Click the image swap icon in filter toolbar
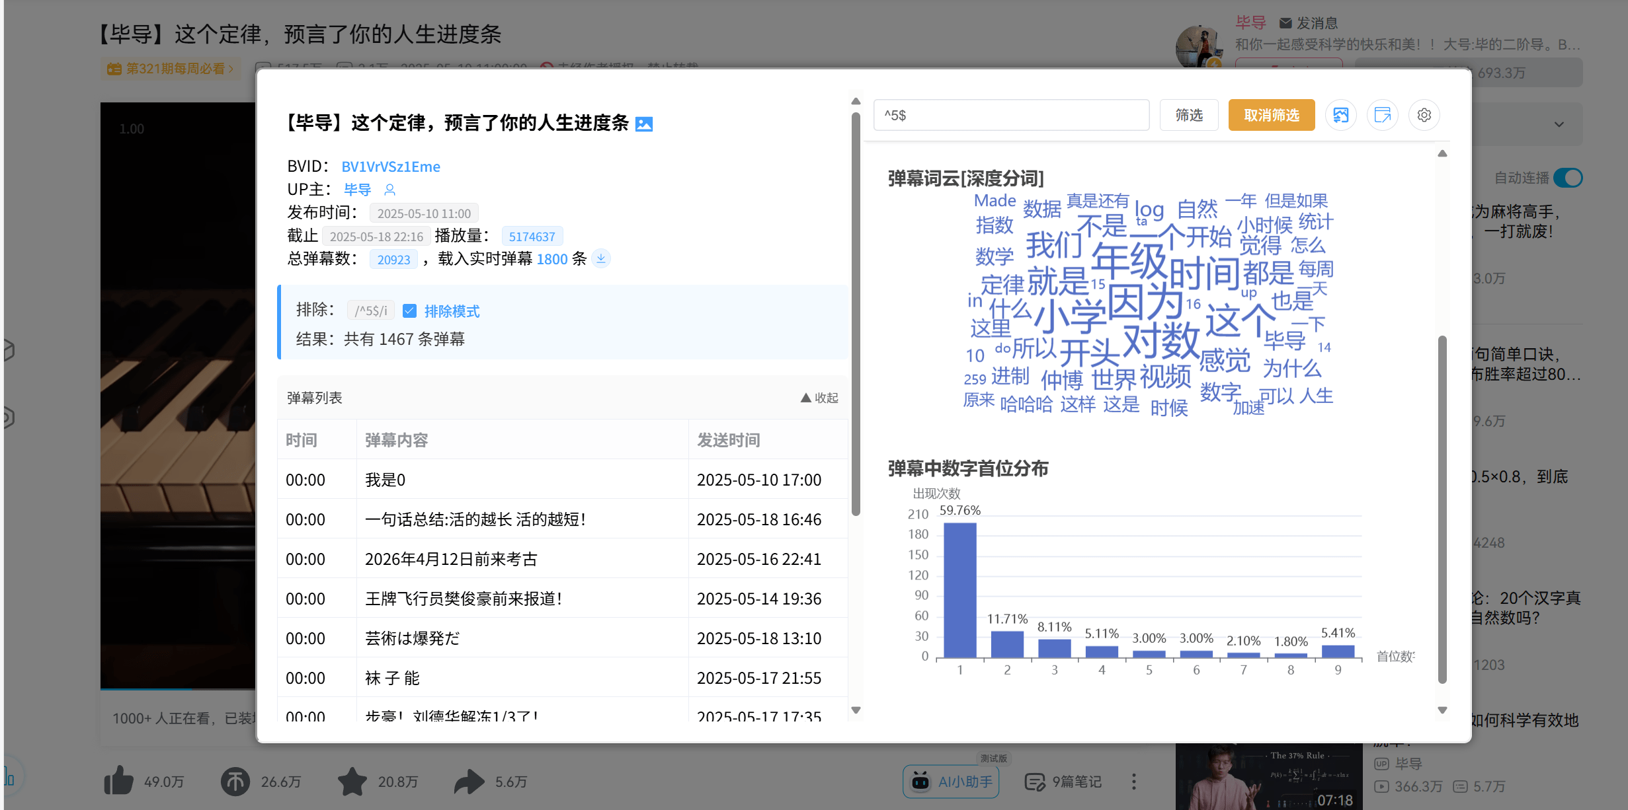The width and height of the screenshot is (1628, 810). tap(1340, 115)
